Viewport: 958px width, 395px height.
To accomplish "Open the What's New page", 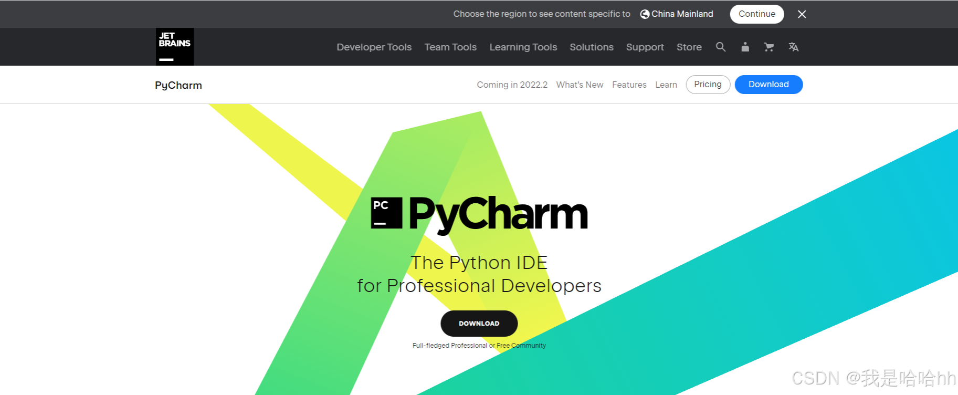I will pyautogui.click(x=580, y=85).
